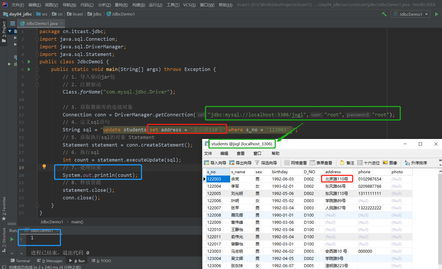Open the 运行(U) menu
442x269 pixels.
(156, 5)
